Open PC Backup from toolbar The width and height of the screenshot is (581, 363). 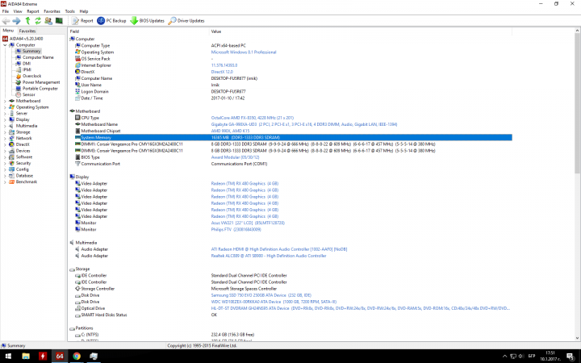pyautogui.click(x=111, y=21)
